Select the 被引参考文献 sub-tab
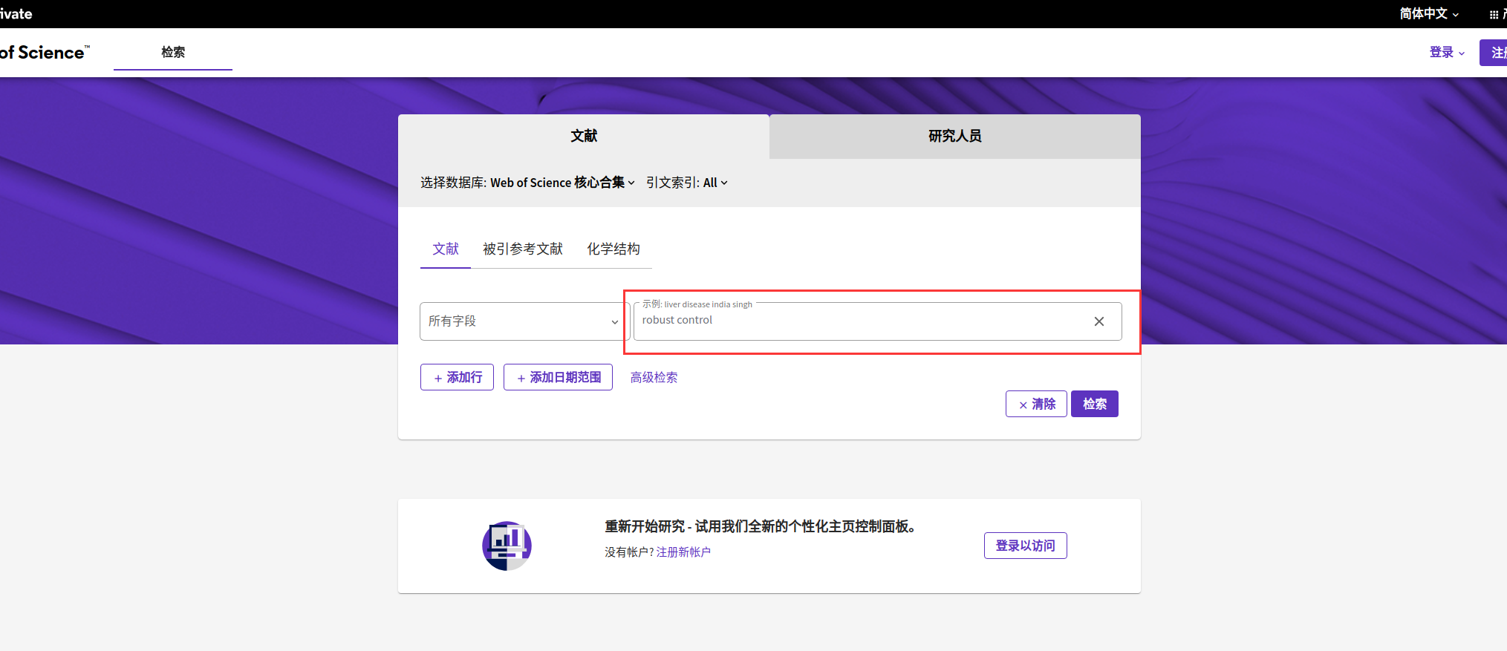 pyautogui.click(x=523, y=249)
